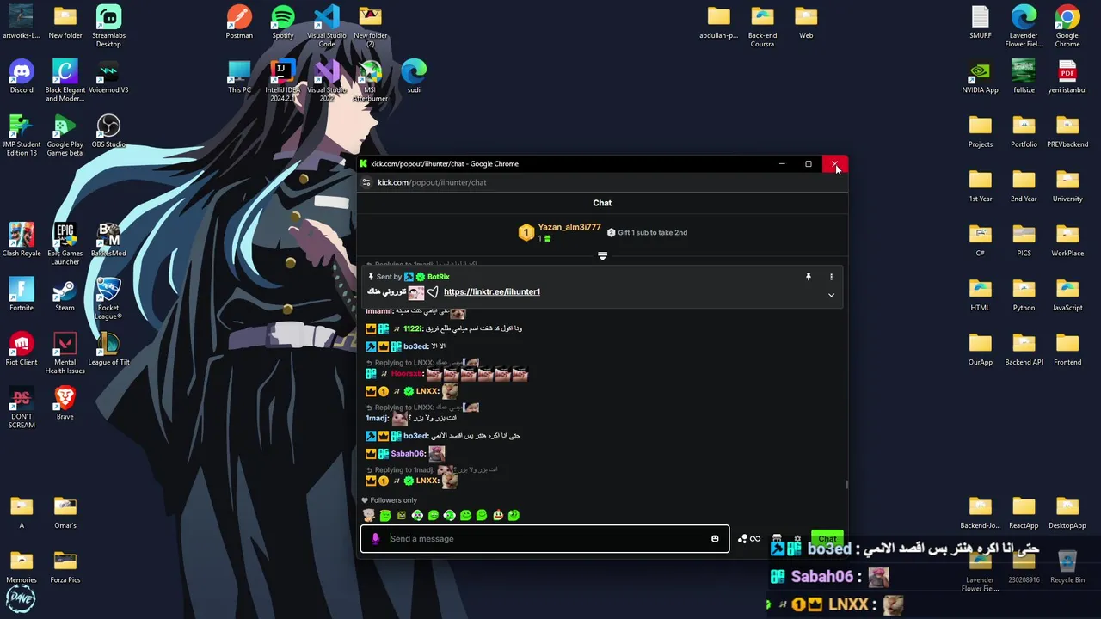Click username bo3ed in chat
Image resolution: width=1101 pixels, height=619 pixels.
click(415, 346)
